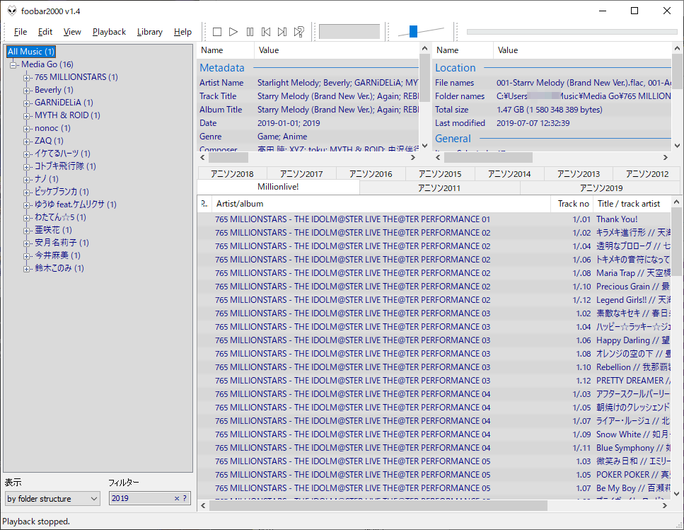Viewport: 684px width, 530px height.
Task: Select the ゆうゆ feat.ケムリクサ tree item
Action: [76, 204]
